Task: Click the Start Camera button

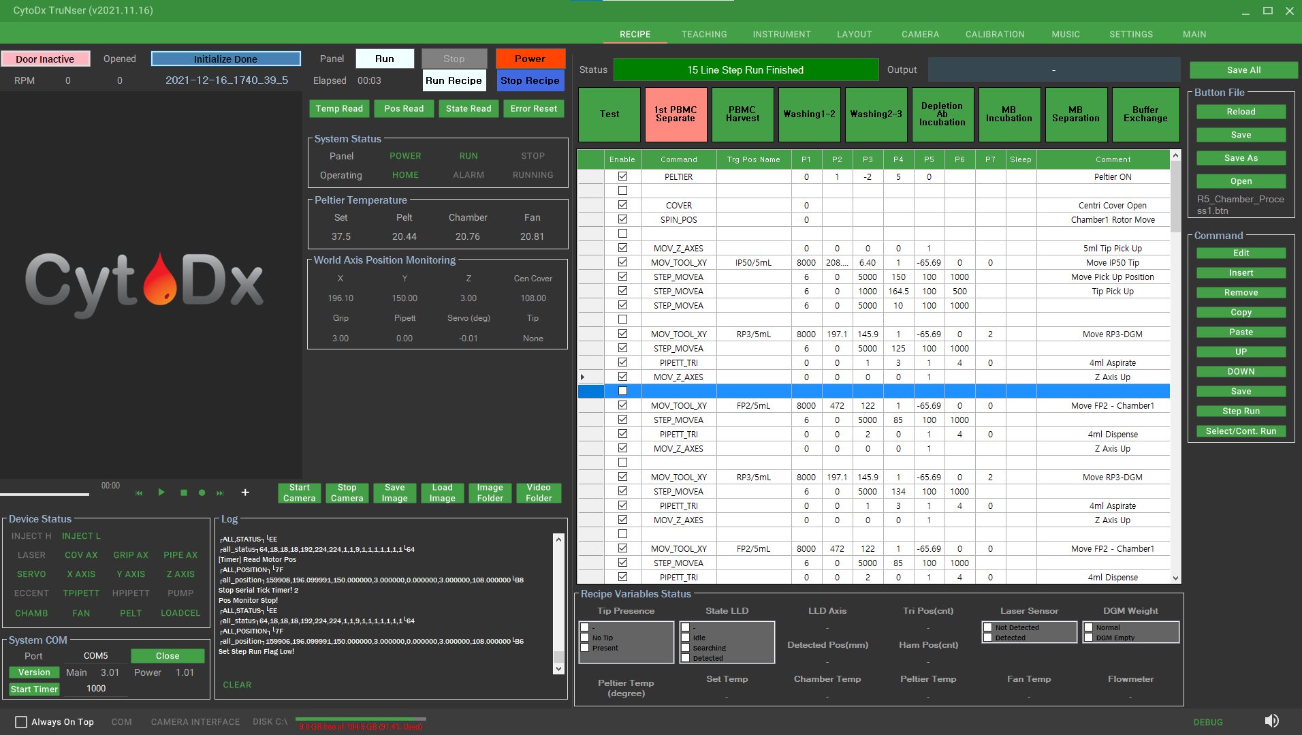Action: 300,492
